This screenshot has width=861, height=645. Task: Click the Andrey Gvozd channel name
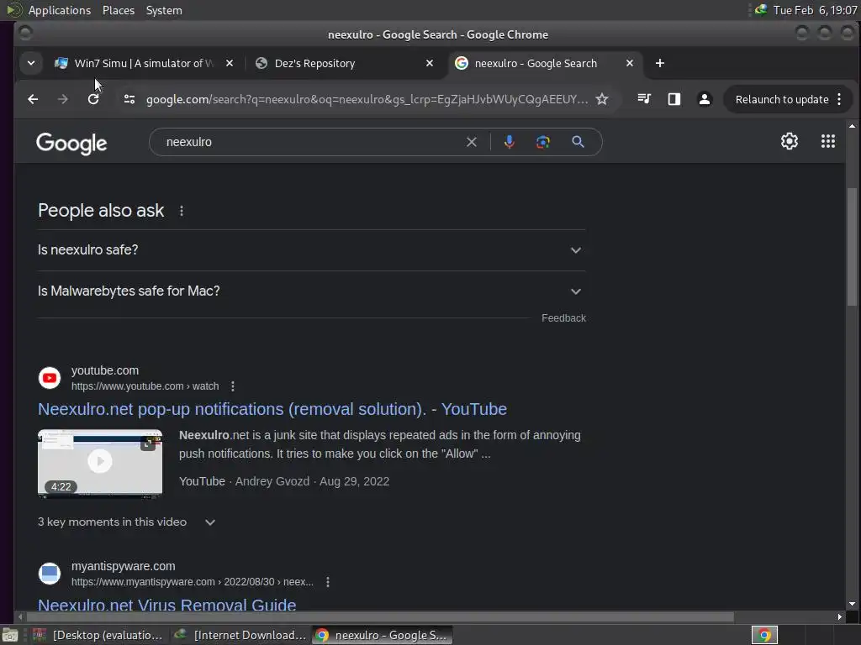(272, 481)
